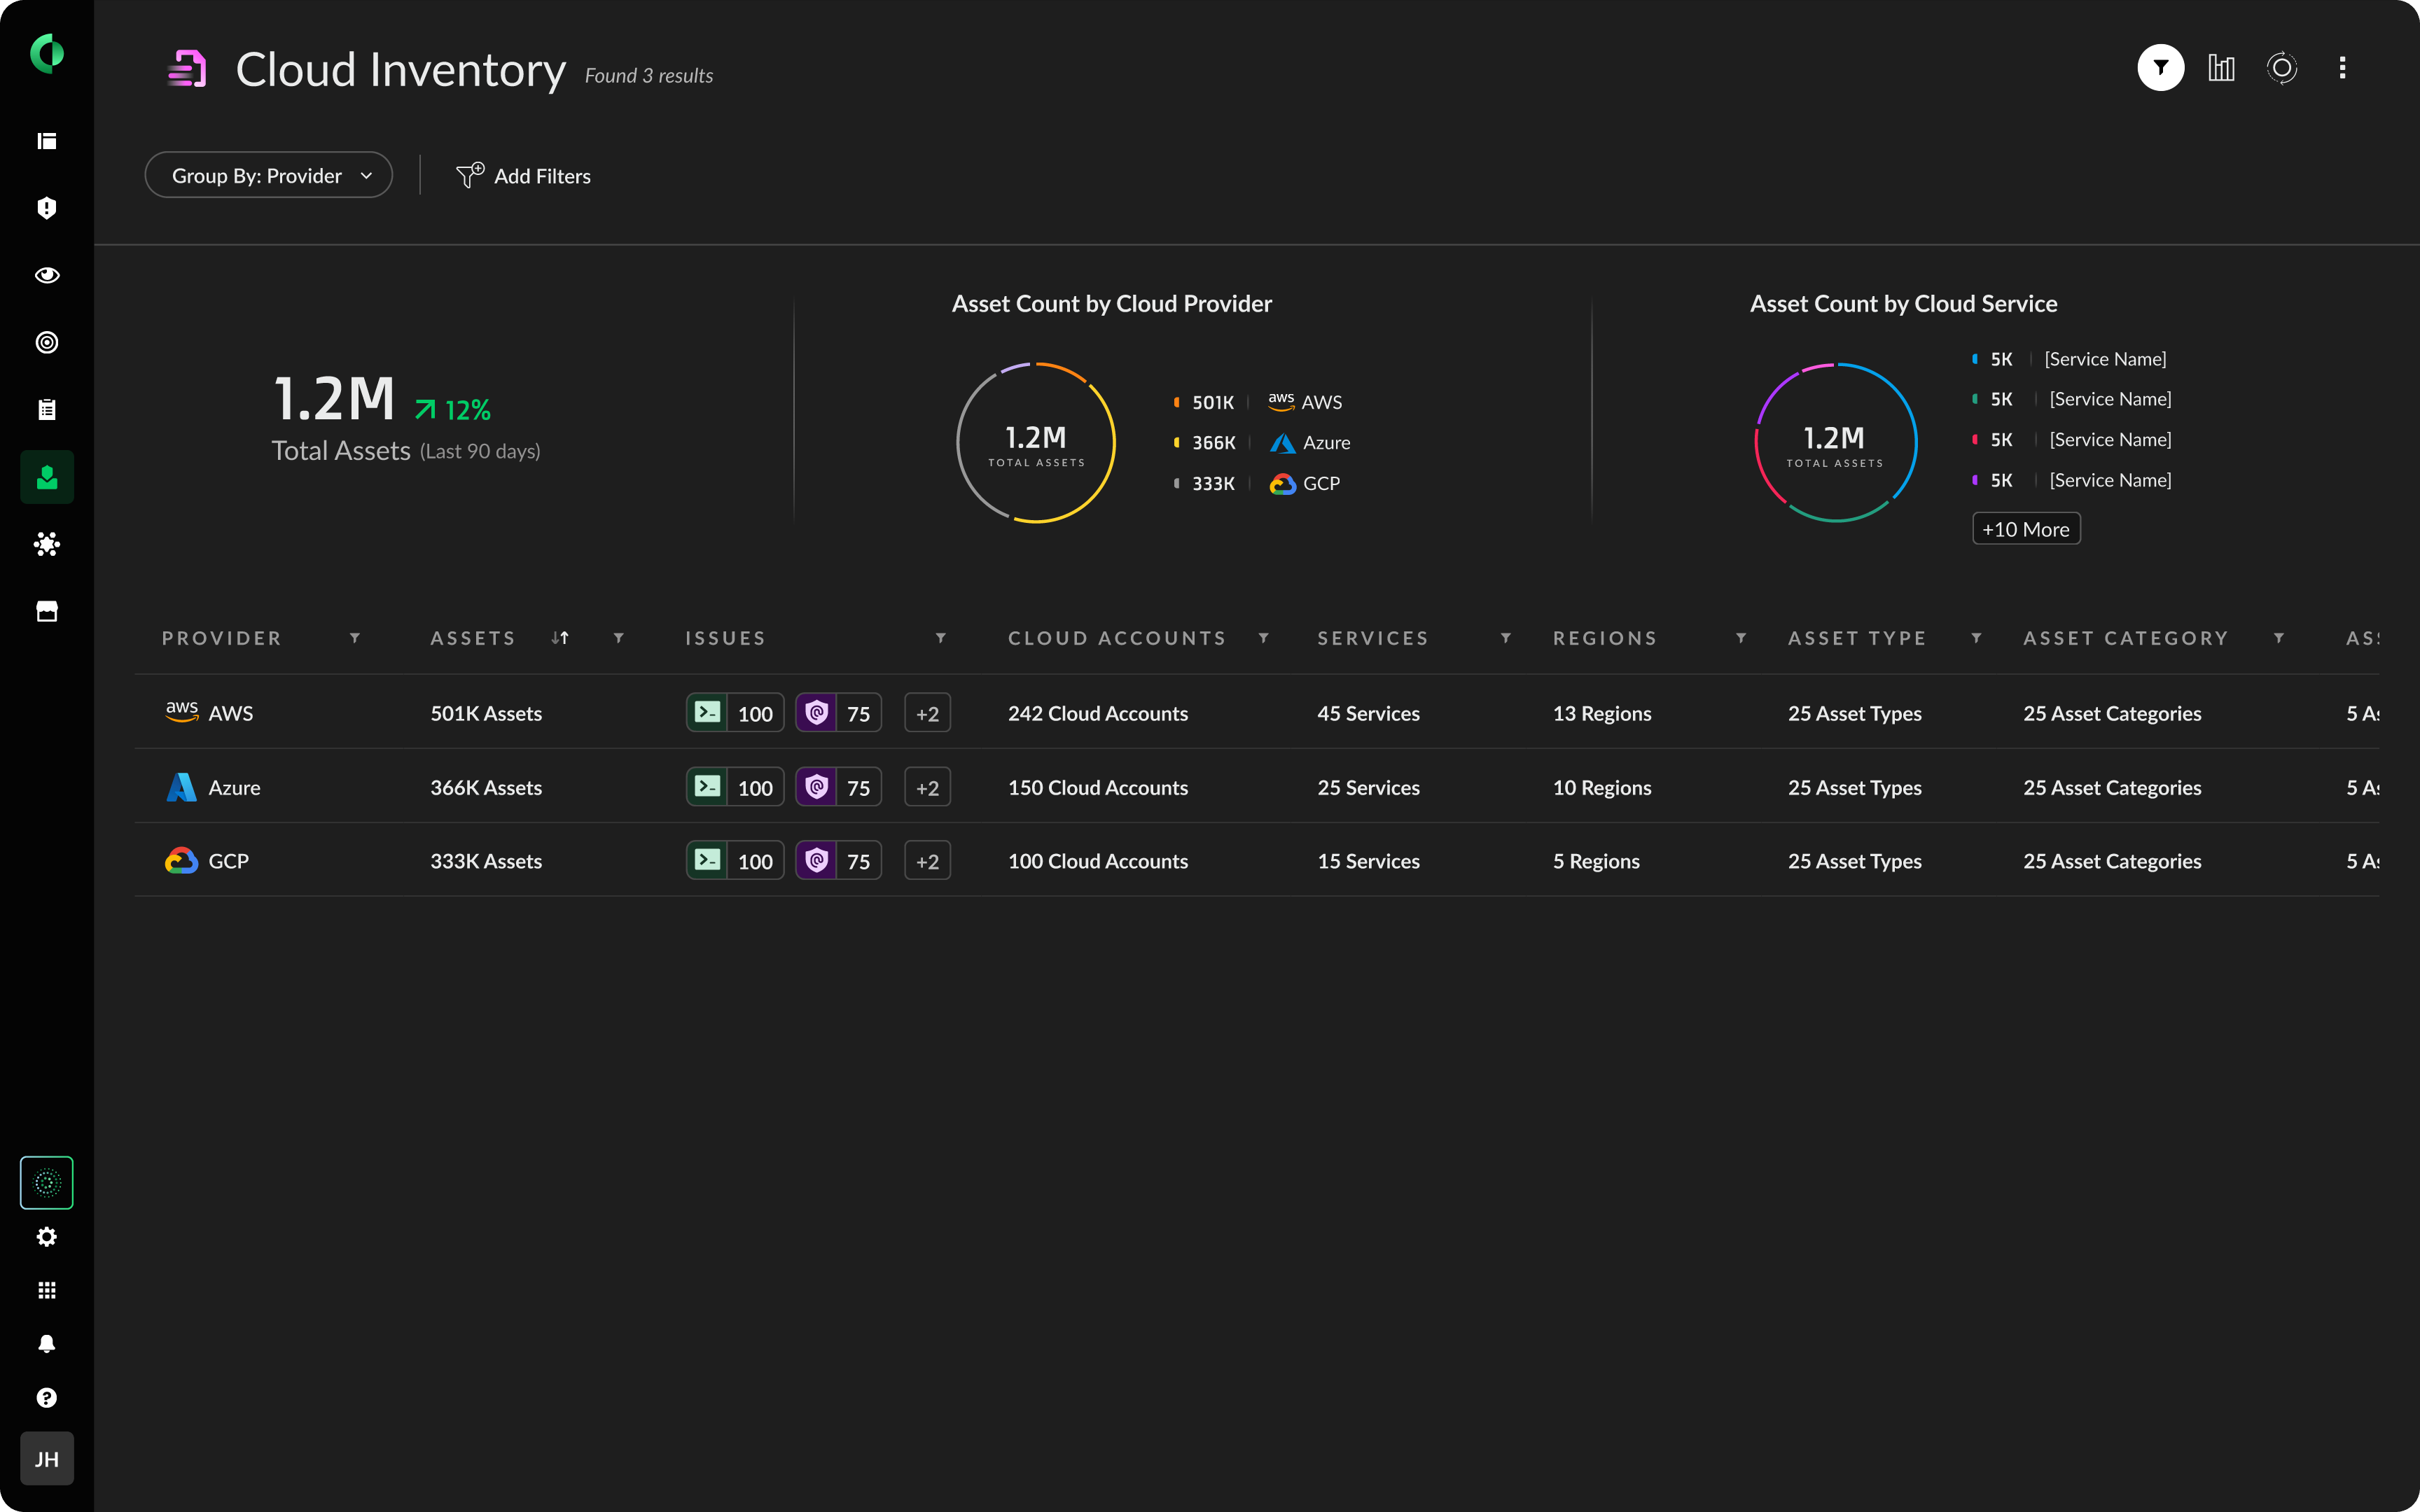Click the sync/refresh icon in the top toolbar

(x=2282, y=67)
